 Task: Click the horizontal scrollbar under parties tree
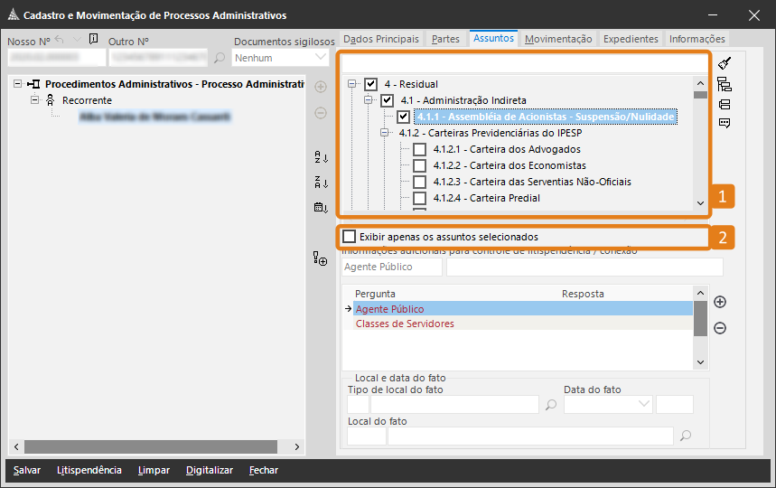tap(154, 447)
